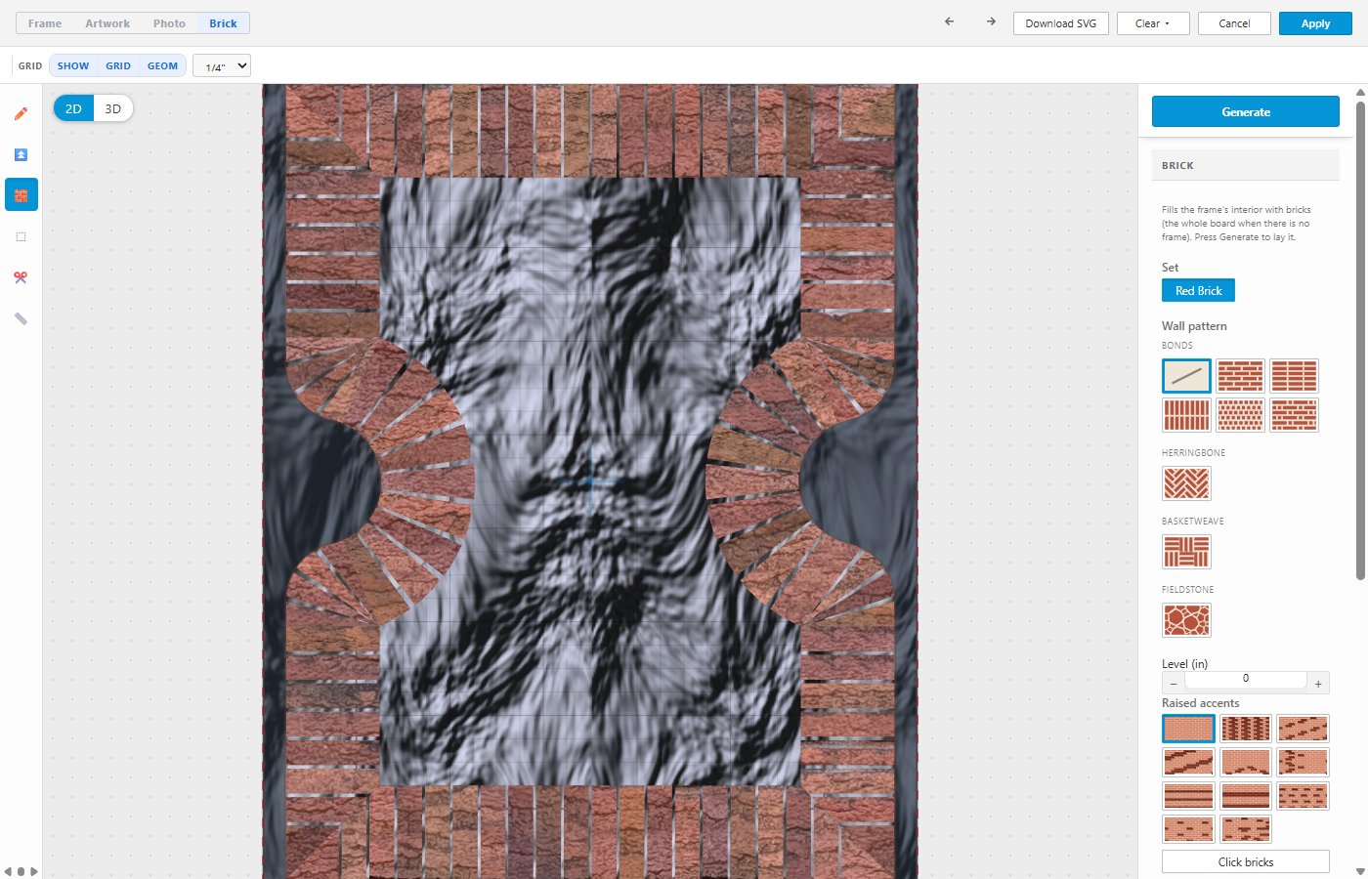Choose the blue upload-arrows tool in sidebar
This screenshot has width=1368, height=879.
click(21, 154)
